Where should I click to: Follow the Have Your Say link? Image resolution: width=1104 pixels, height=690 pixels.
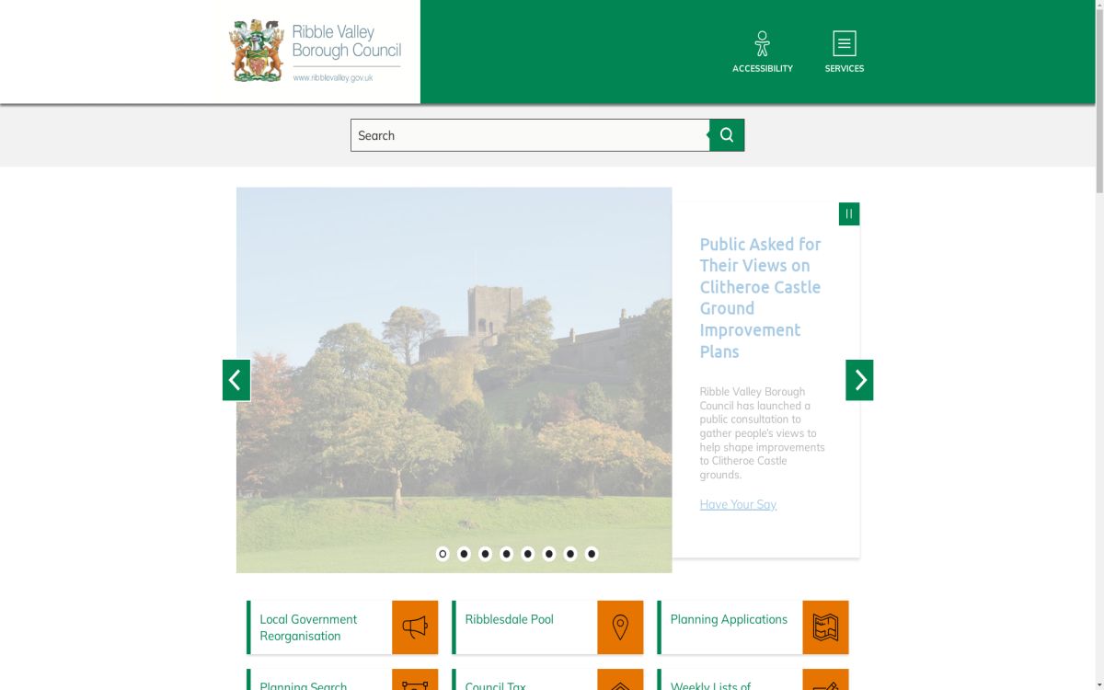click(738, 504)
